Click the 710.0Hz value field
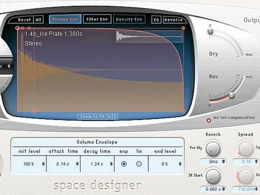 coord(245,189)
